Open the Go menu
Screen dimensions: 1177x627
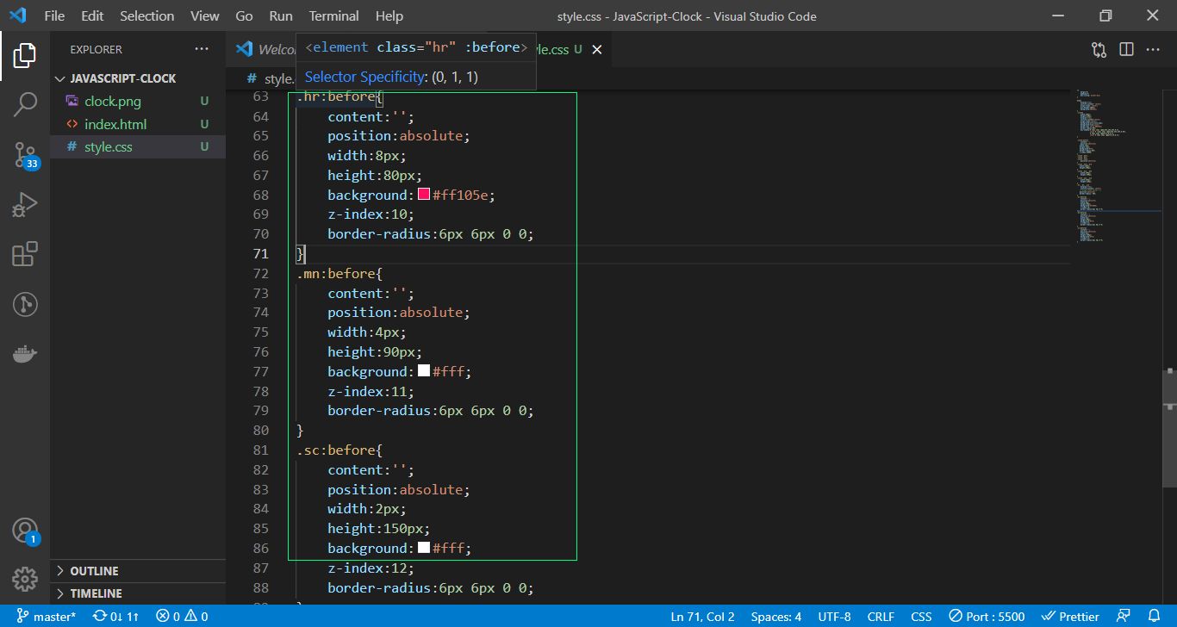click(244, 16)
